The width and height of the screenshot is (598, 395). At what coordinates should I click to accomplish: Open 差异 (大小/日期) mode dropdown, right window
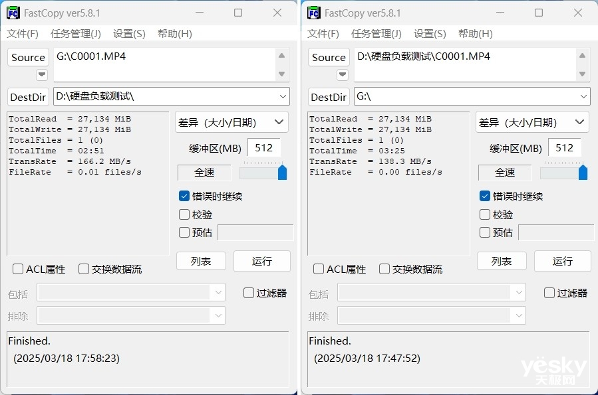(x=532, y=122)
